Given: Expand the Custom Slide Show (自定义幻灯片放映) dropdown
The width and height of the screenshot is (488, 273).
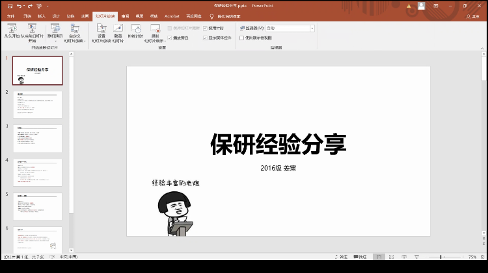Looking at the screenshot, I should (x=75, y=35).
